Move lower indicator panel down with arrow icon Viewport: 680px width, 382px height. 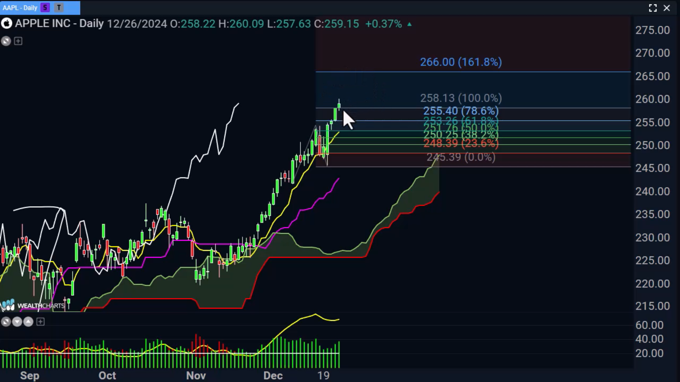click(17, 322)
